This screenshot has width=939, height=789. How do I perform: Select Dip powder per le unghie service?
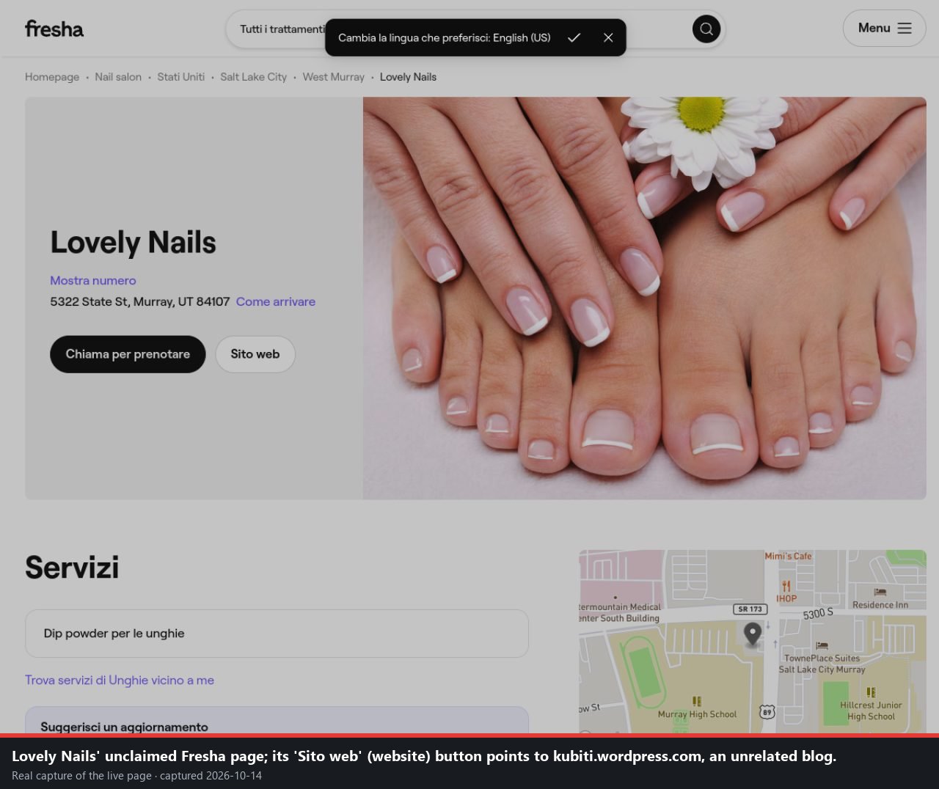coord(277,634)
